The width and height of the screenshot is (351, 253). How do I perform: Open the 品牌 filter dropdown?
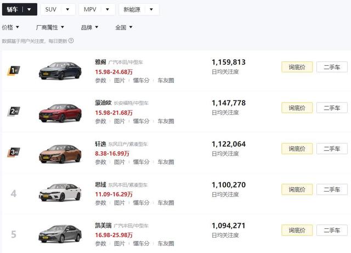pos(90,27)
